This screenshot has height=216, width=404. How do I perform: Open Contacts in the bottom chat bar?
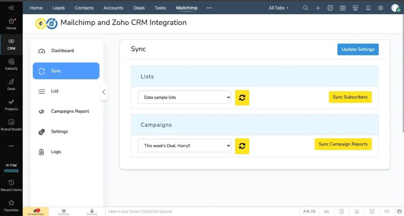pos(92,212)
